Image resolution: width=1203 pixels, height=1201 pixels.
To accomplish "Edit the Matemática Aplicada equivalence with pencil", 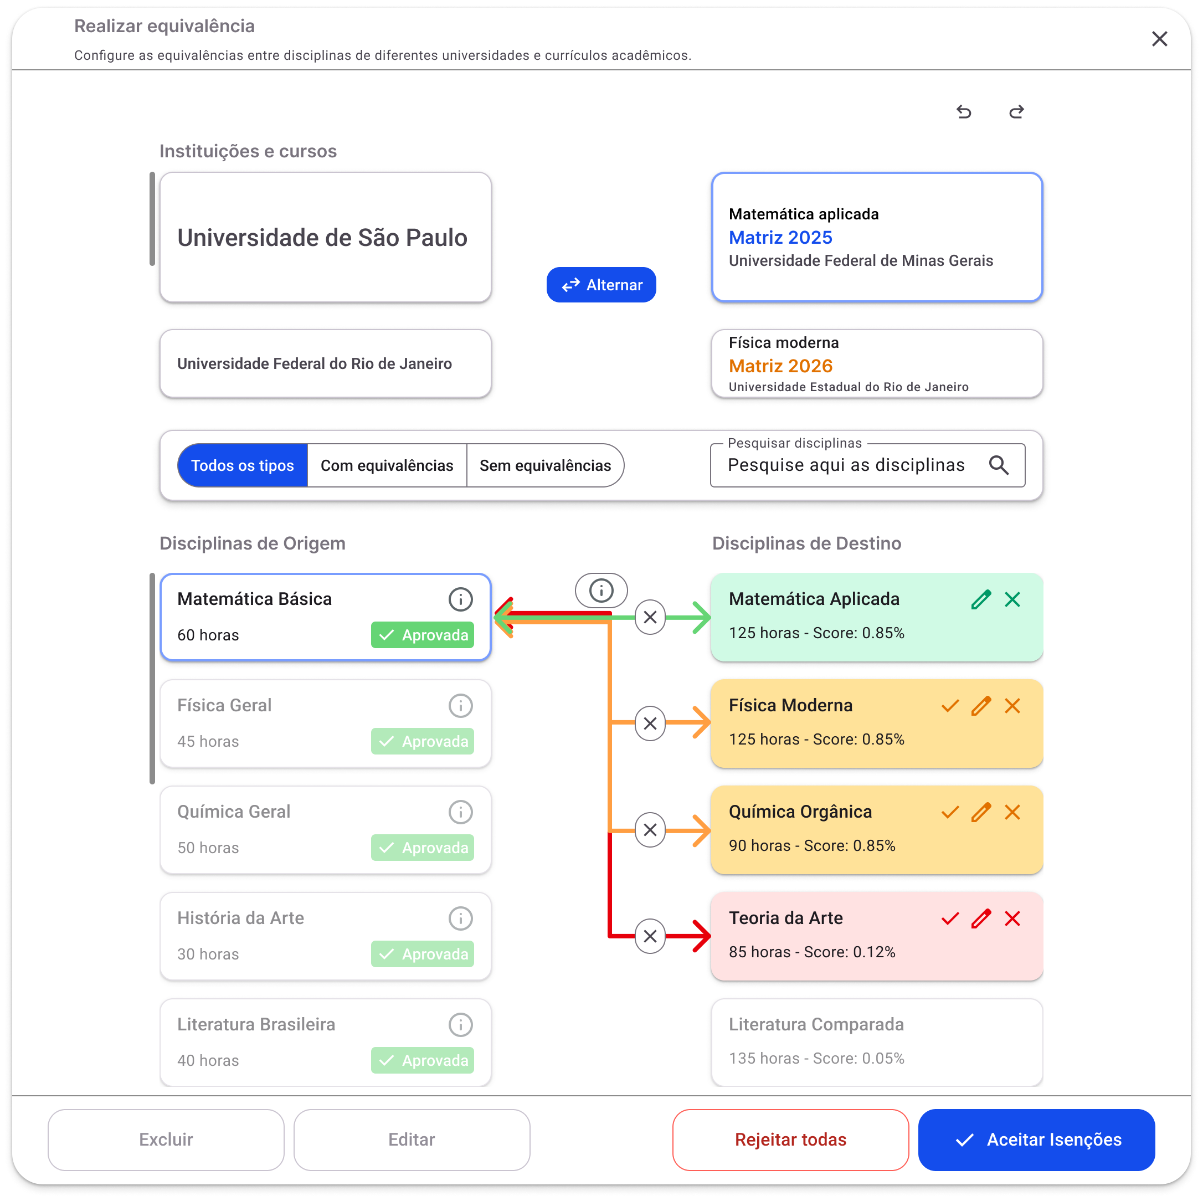I will pyautogui.click(x=981, y=599).
